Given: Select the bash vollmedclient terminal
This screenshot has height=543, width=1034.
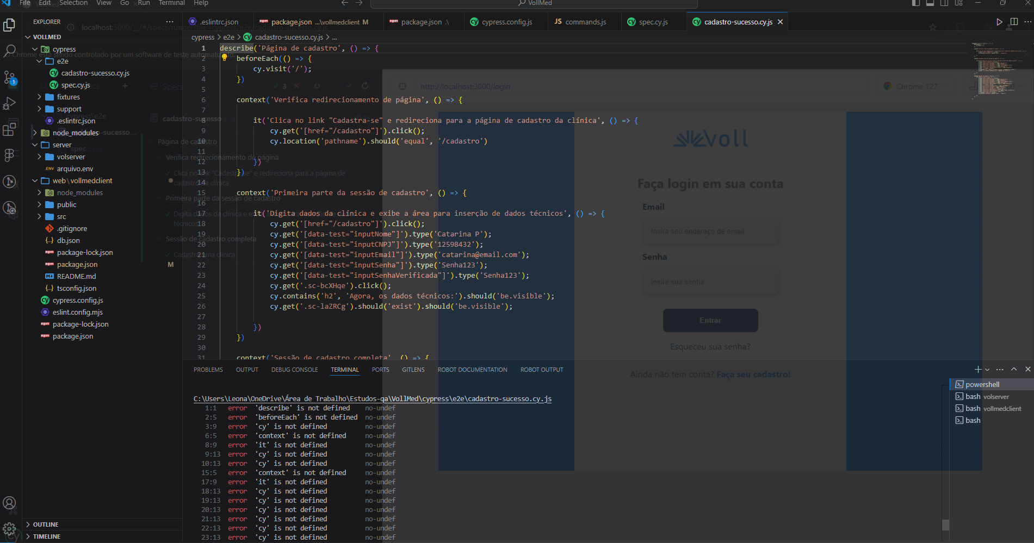Looking at the screenshot, I should 991,408.
